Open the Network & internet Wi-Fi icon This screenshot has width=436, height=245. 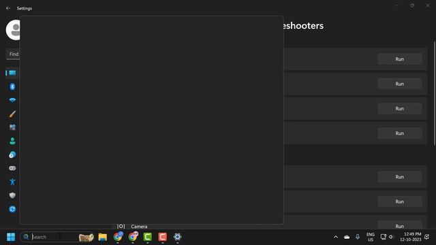pyautogui.click(x=12, y=100)
